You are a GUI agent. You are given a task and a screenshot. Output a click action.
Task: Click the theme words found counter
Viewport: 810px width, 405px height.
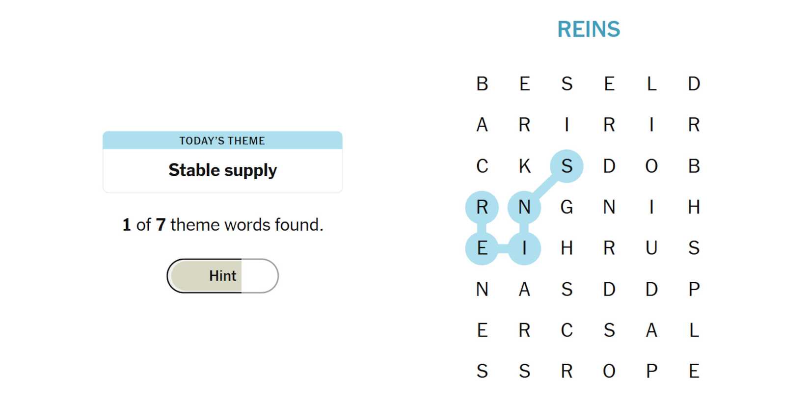[x=222, y=225]
